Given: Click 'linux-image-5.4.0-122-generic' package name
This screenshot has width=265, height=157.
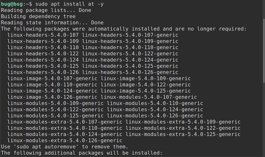Looking at the screenshot, I should pyautogui.click(x=146, y=85).
